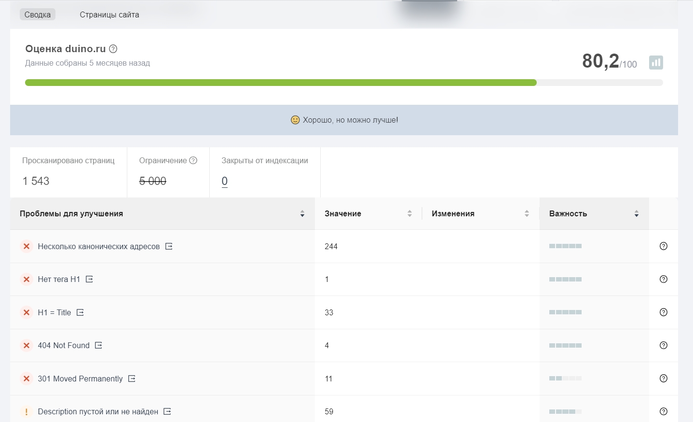
Task: Click the red X icon for Нет тега H1
Action: coord(27,279)
